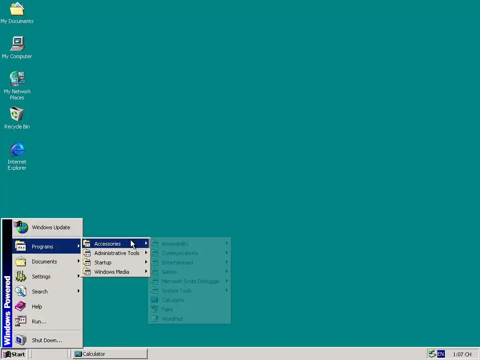The height and width of the screenshot is (360, 480).
Task: Click the Run icon
Action: [21, 321]
